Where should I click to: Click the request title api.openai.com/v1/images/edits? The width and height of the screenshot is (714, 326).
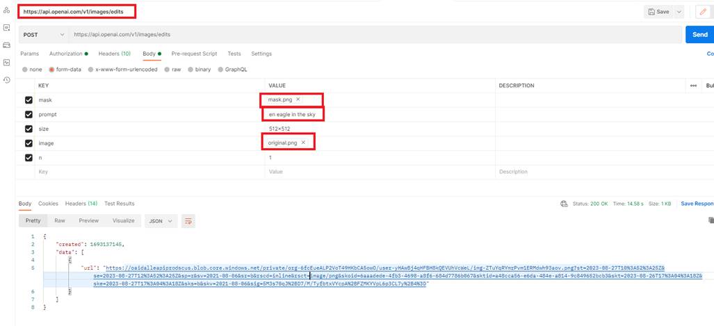tap(73, 12)
